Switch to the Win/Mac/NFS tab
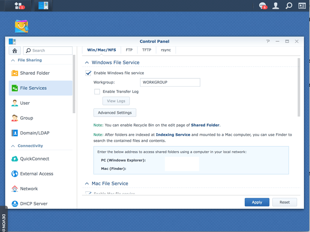 coord(101,50)
